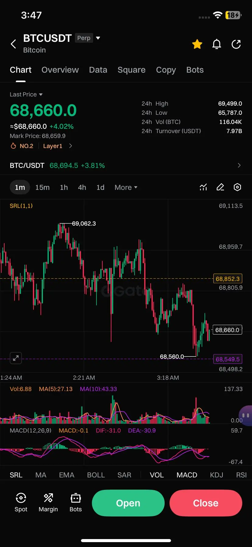The image size is (252, 547).
Task: Switch to the Chart tab
Action: pos(21,70)
